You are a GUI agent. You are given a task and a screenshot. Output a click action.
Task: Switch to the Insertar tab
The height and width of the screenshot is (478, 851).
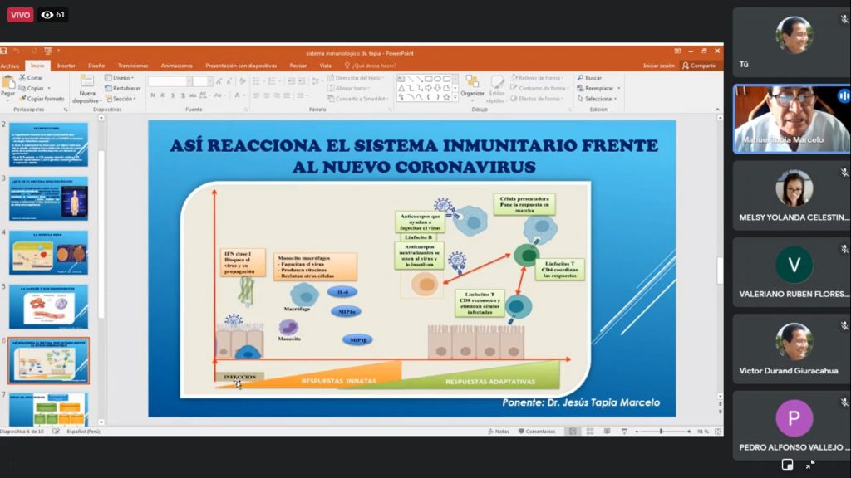pyautogui.click(x=66, y=66)
